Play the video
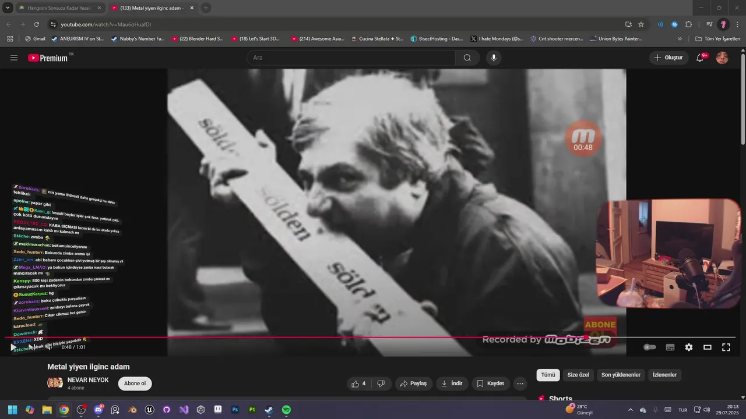This screenshot has height=419, width=746. click(x=13, y=347)
